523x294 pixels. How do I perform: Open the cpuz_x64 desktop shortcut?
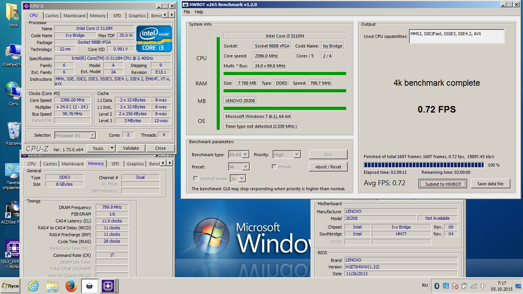[11, 254]
